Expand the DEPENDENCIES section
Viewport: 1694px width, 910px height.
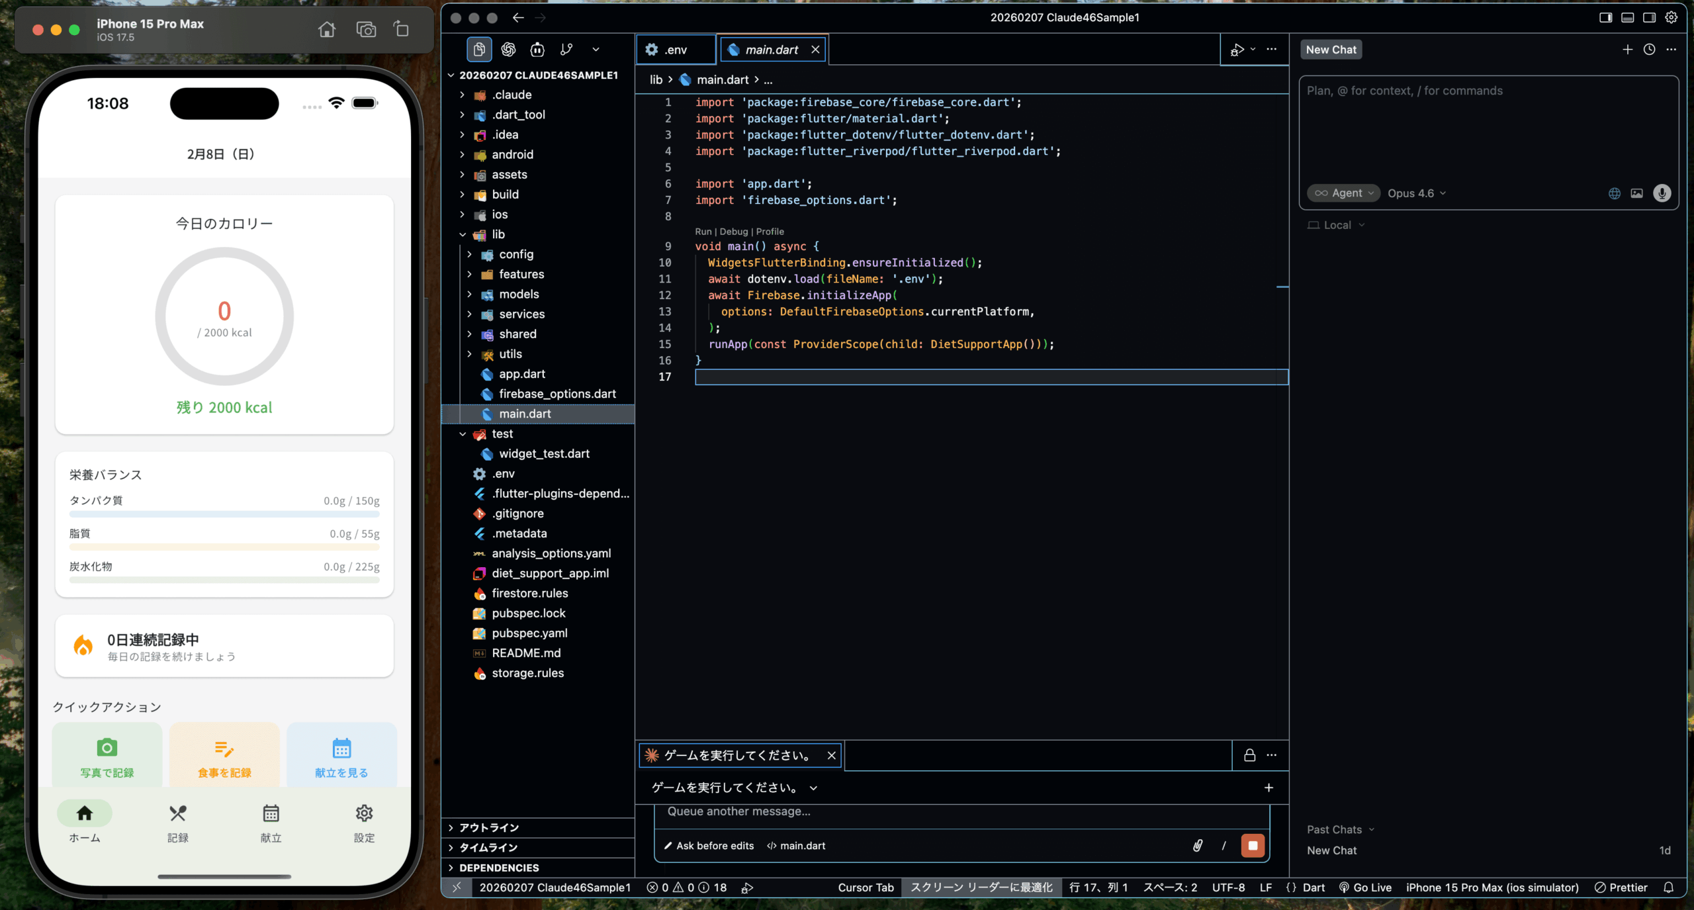tap(499, 868)
